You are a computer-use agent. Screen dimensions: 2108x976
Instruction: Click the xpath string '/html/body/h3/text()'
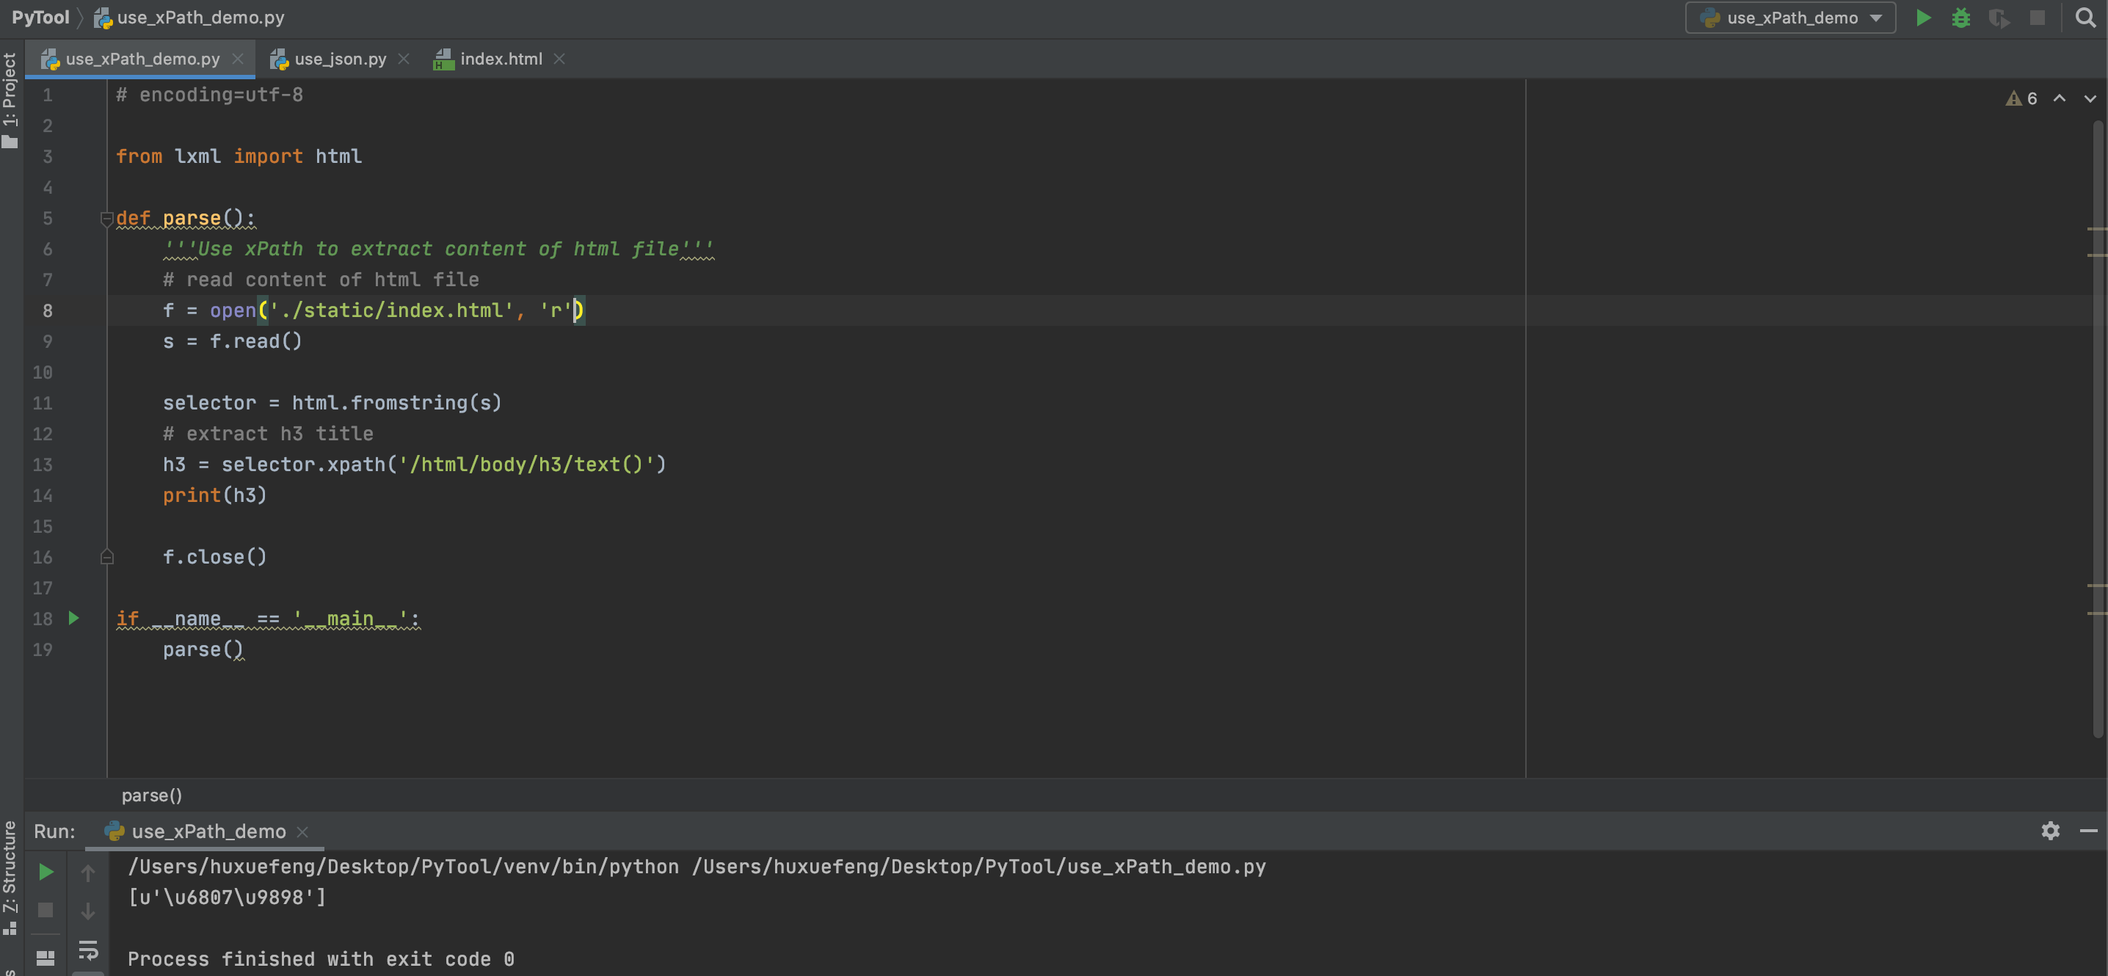click(x=526, y=464)
